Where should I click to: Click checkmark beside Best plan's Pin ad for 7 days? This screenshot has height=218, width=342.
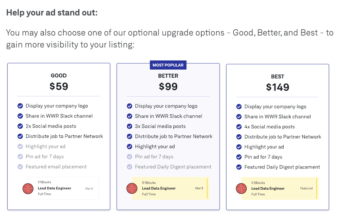coord(239,157)
